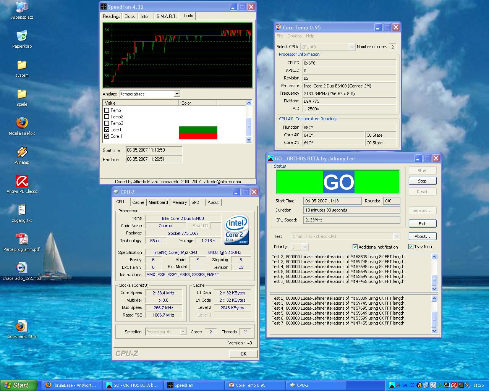
Task: Open AntiVir PE Classic desktop icon
Action: (x=22, y=184)
